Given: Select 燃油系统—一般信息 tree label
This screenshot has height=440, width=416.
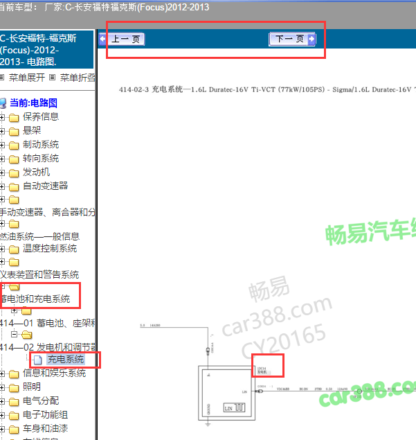Looking at the screenshot, I should point(40,236).
